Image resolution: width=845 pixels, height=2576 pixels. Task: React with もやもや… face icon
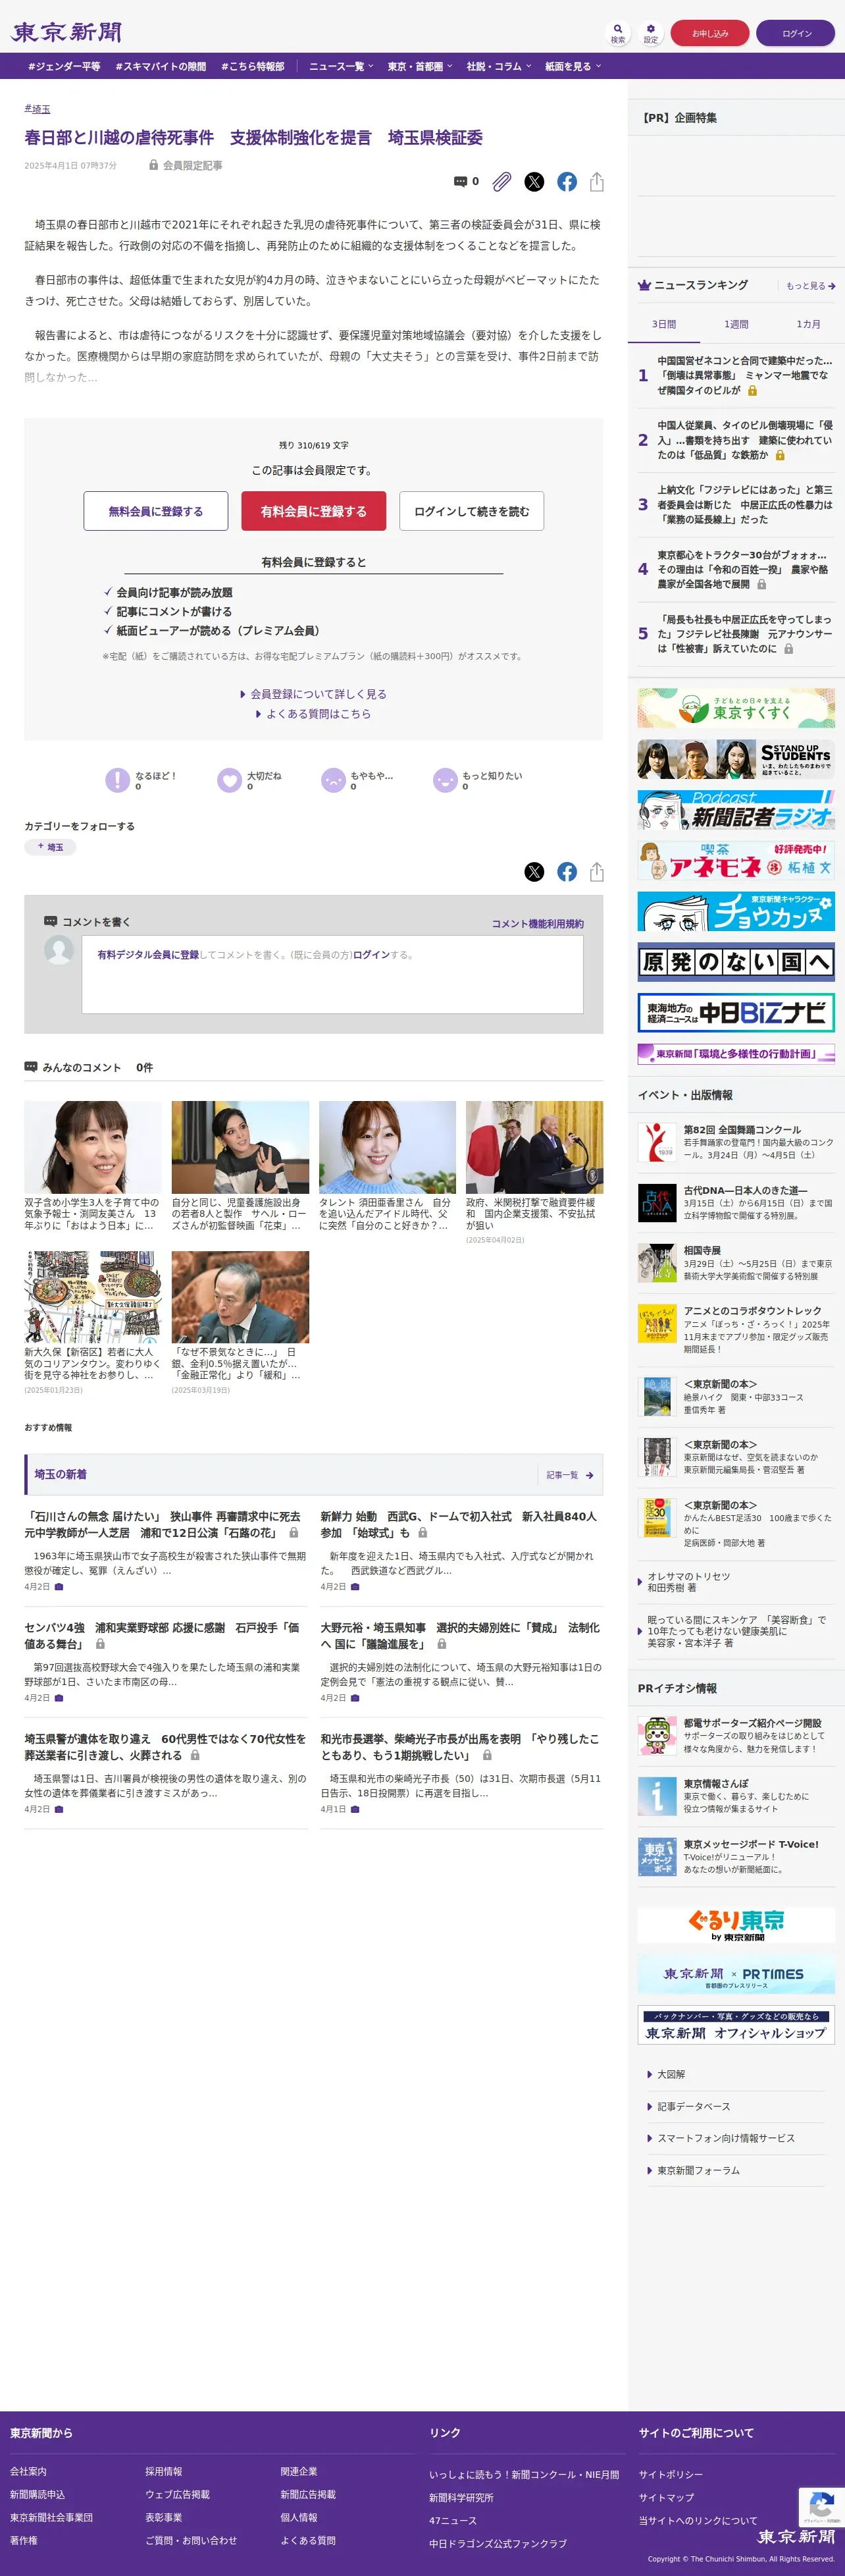pos(333,779)
